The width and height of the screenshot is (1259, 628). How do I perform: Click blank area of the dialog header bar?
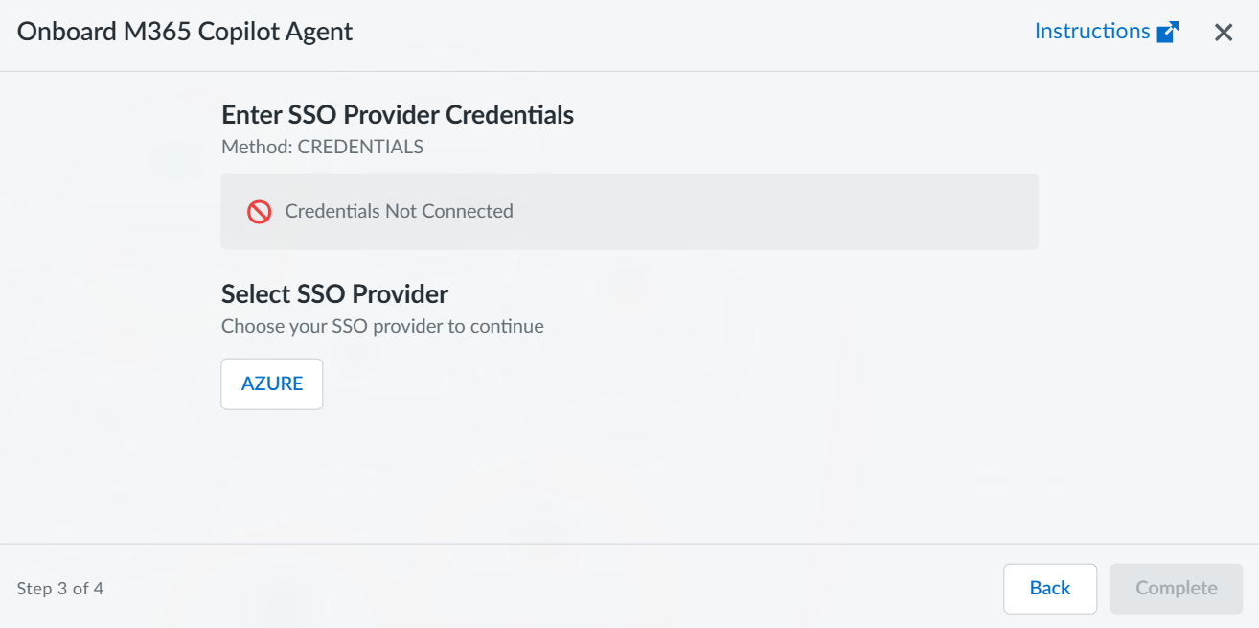[x=671, y=33]
